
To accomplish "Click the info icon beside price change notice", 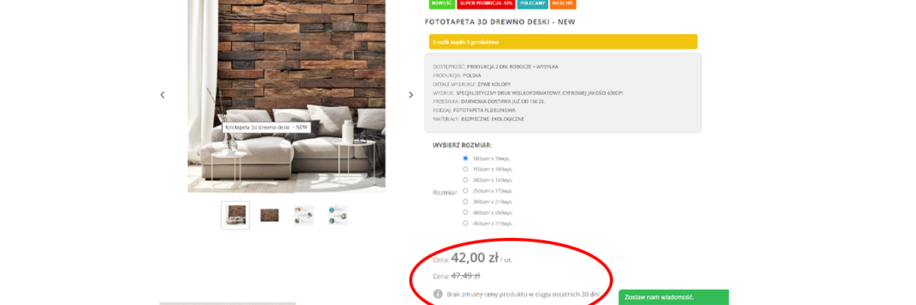I will tap(438, 294).
